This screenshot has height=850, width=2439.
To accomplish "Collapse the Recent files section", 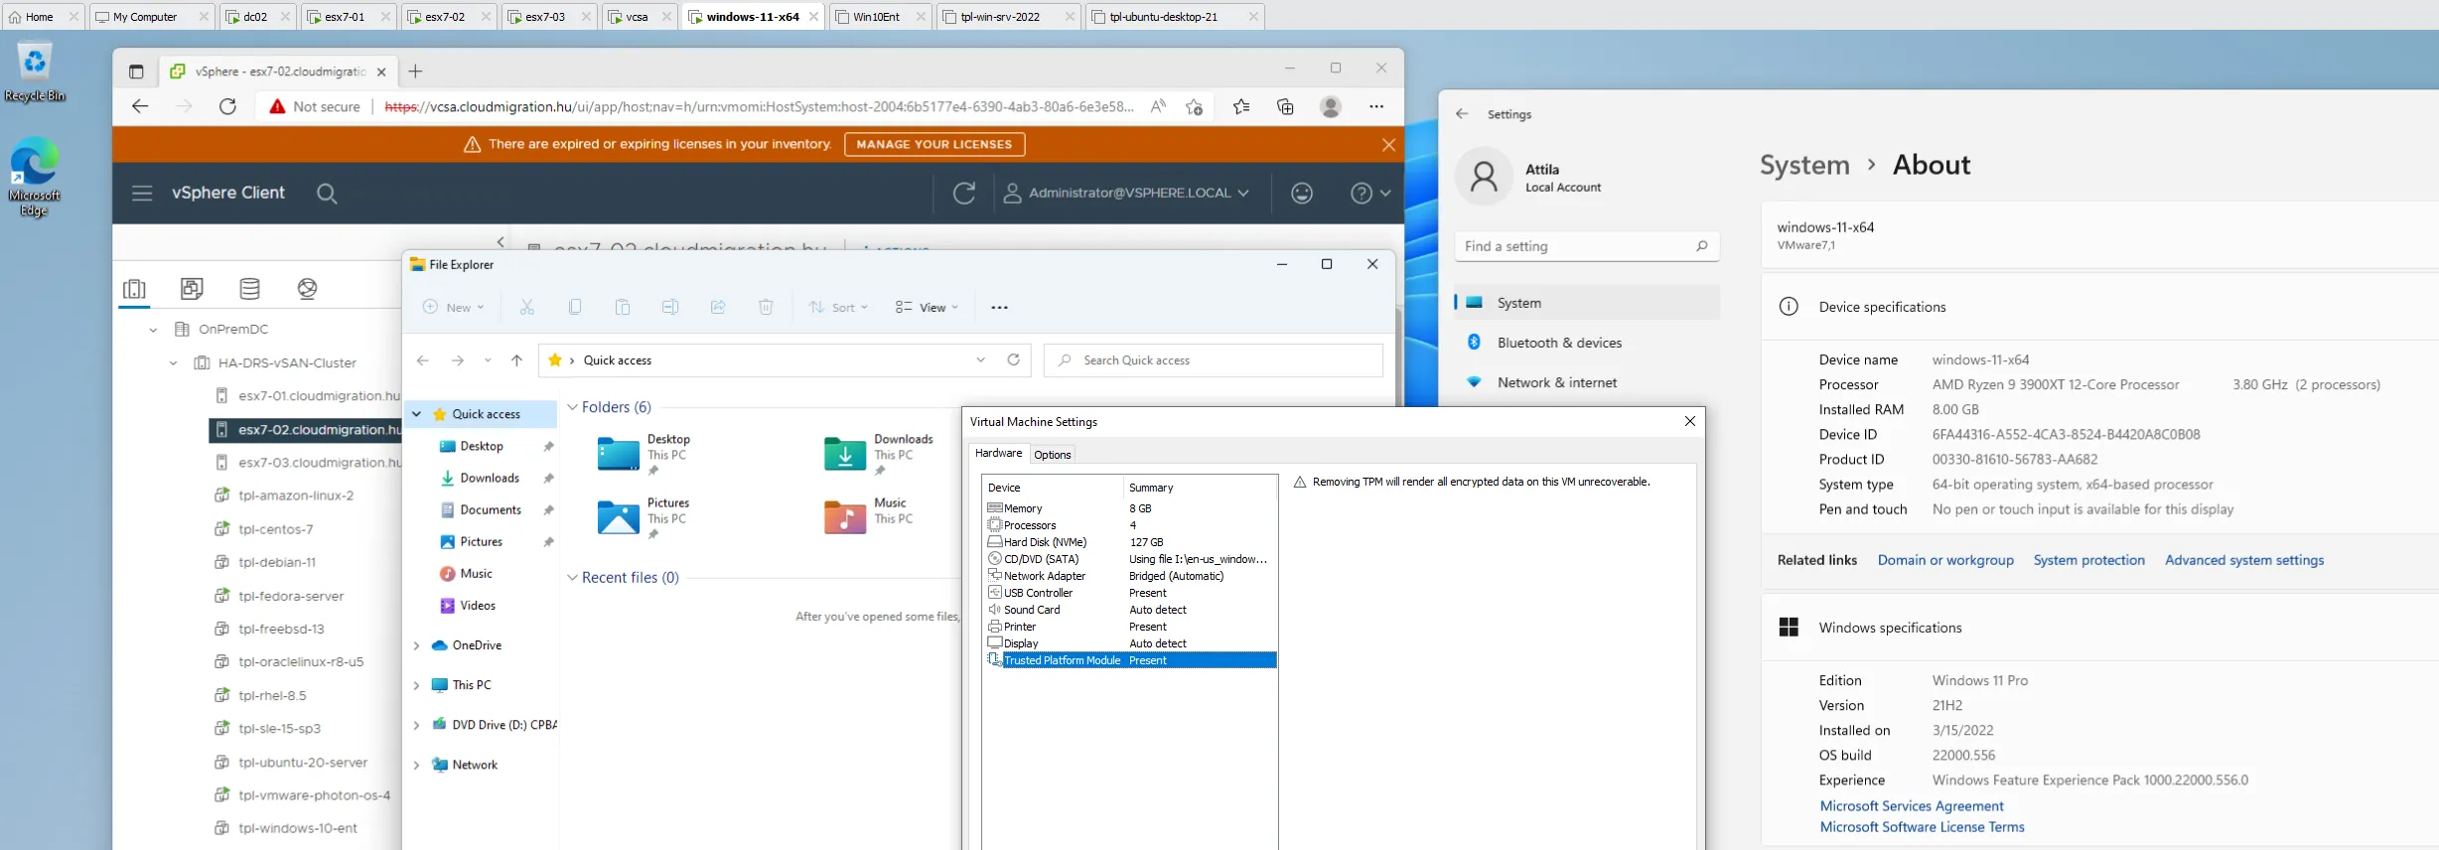I will pos(572,578).
